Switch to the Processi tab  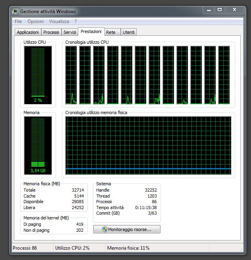tap(51, 32)
